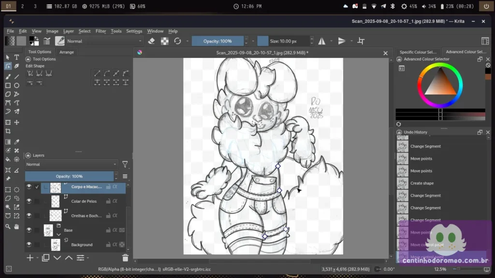Choose the Gradient tool

coord(8,142)
